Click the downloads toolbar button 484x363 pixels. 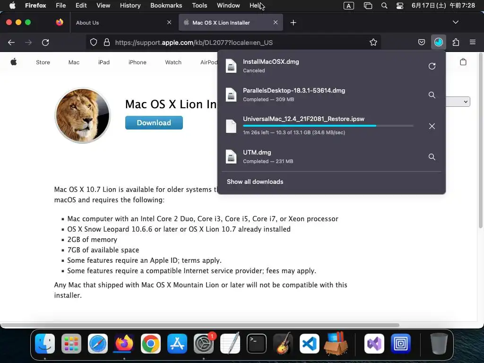point(438,42)
